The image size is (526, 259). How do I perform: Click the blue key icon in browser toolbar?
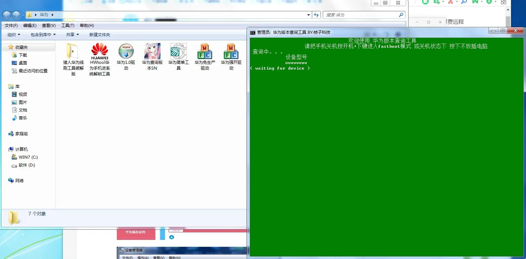464,2
